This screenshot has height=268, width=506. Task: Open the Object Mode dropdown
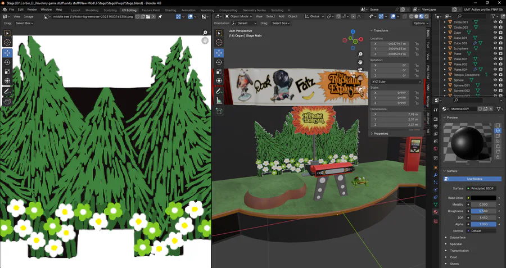(237, 16)
